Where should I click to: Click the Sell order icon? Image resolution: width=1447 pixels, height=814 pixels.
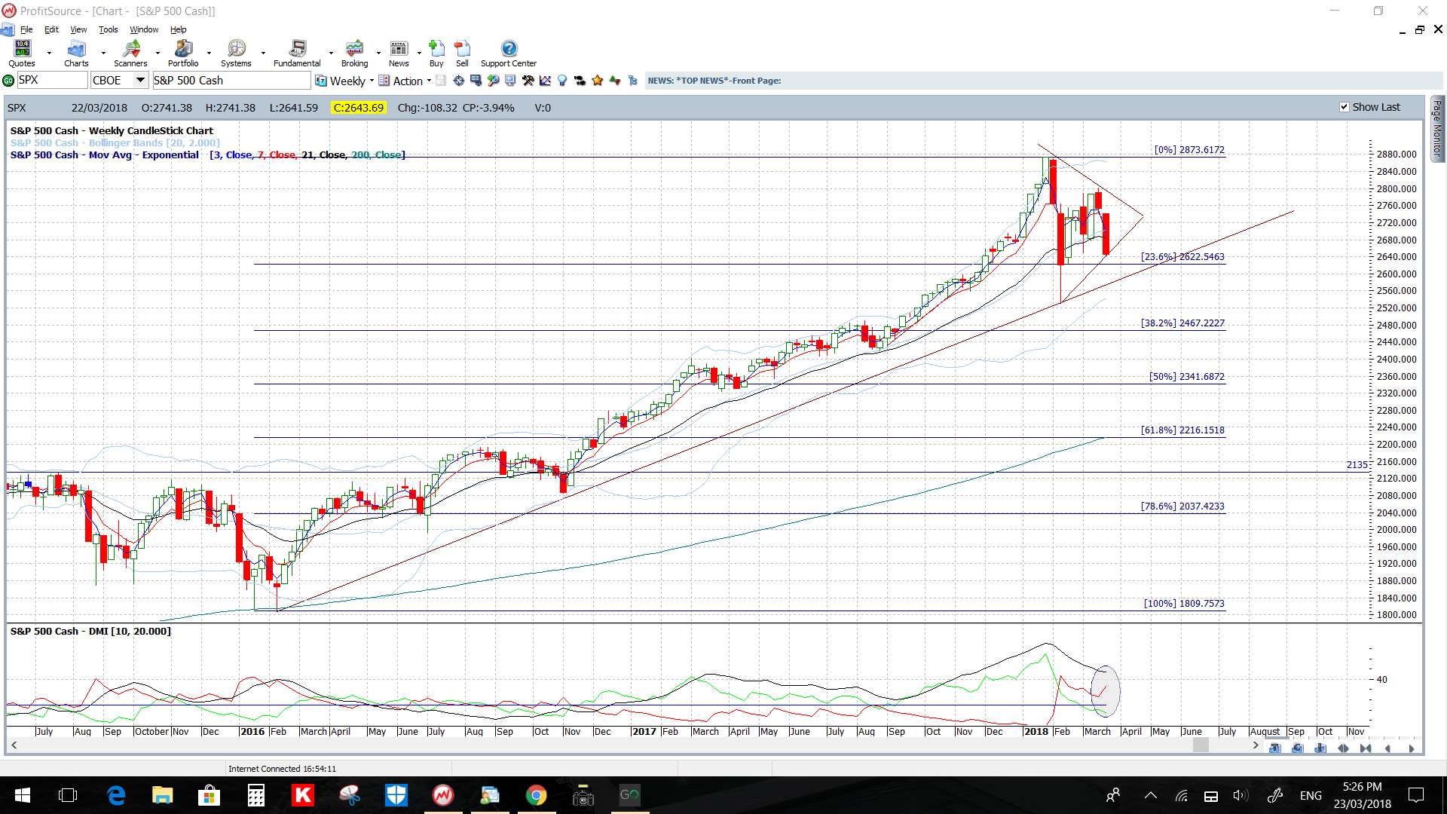462,49
